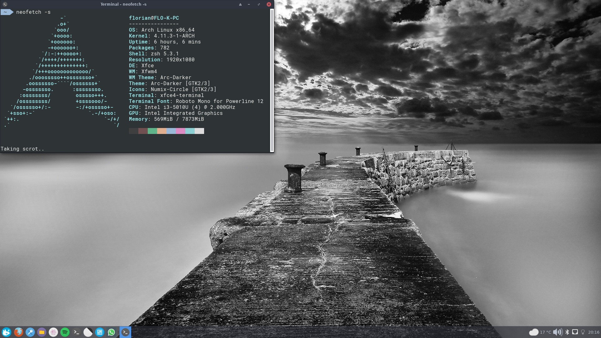601x338 pixels.
Task: Open WhatsApp from the panel
Action: [111, 332]
